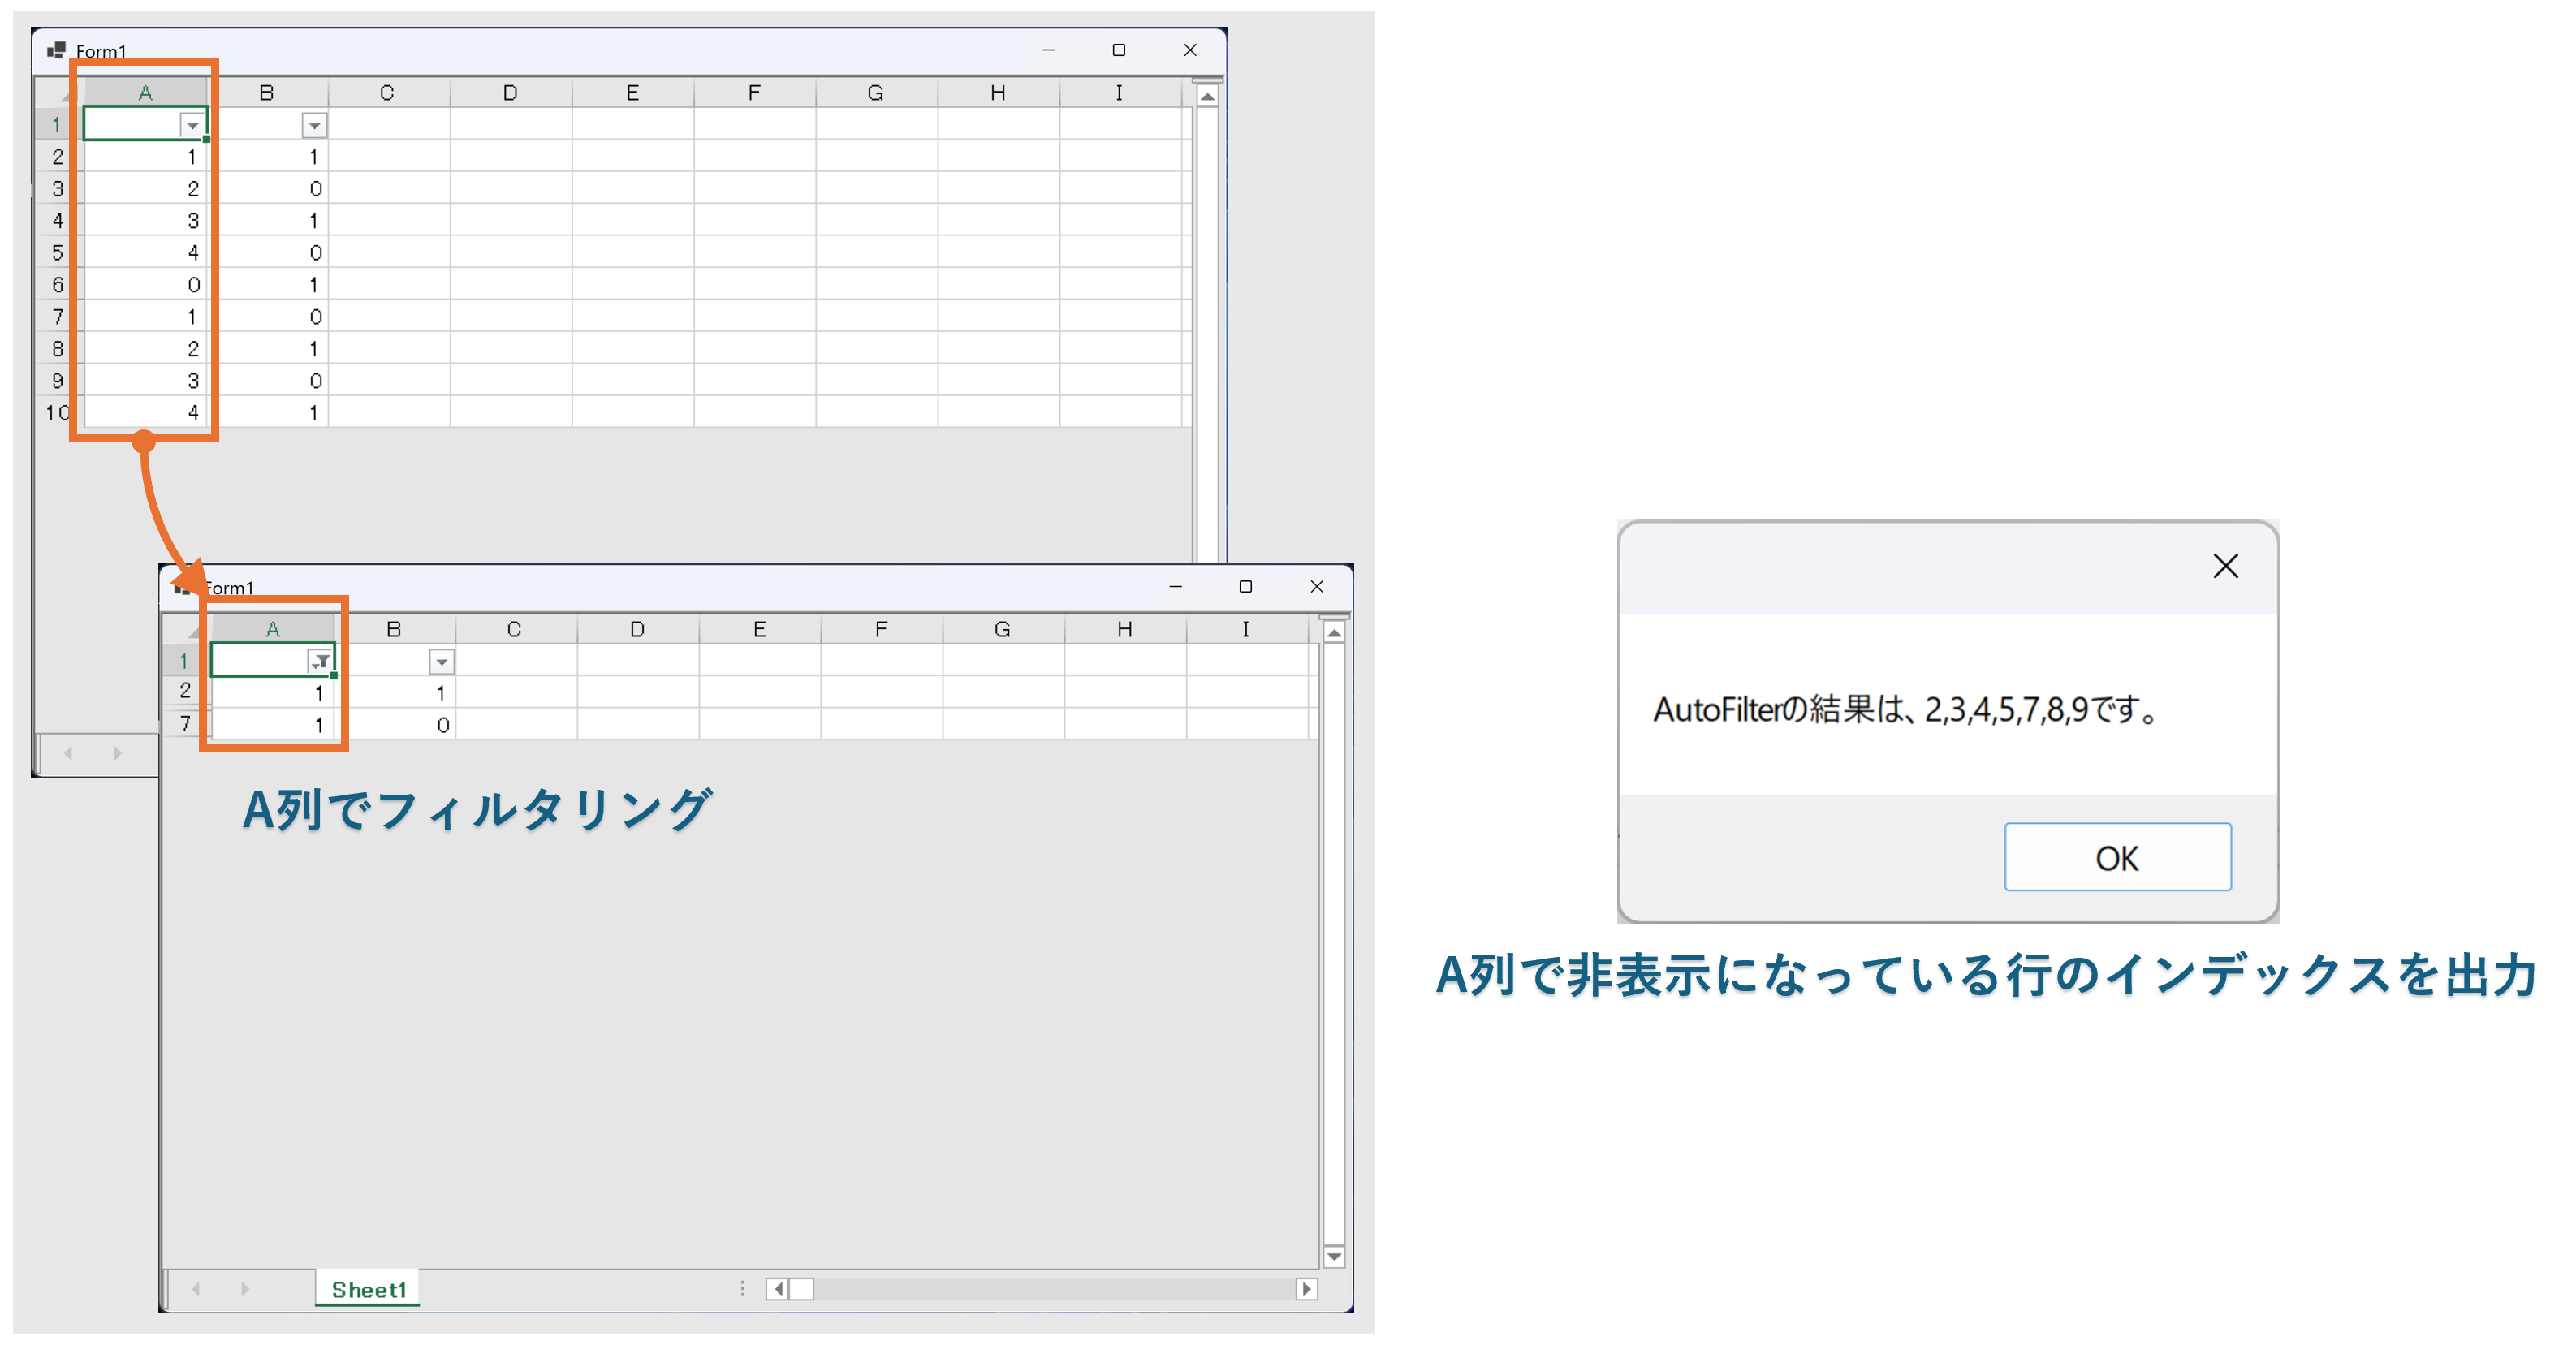Click vertical scrollbar up arrow in front window
Viewport: 2576px width, 1345px height.
tap(1334, 633)
